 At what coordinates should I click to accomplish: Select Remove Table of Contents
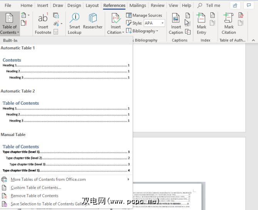point(34,196)
